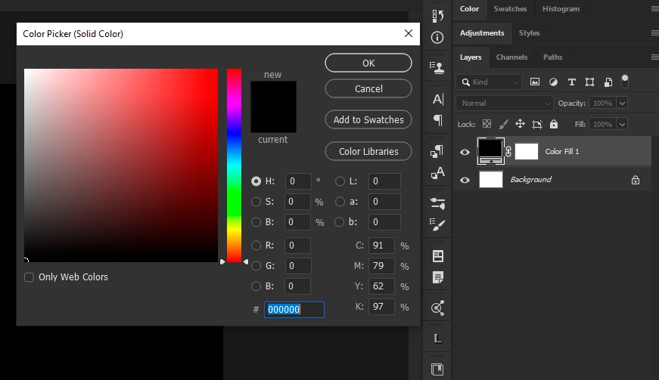Open the Properties panel icon
The image size is (659, 380).
tap(437, 256)
